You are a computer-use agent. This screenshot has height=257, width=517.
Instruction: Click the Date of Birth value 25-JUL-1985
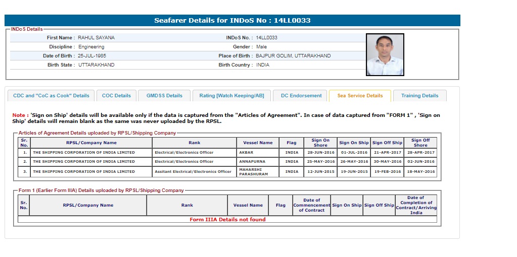pyautogui.click(x=92, y=56)
